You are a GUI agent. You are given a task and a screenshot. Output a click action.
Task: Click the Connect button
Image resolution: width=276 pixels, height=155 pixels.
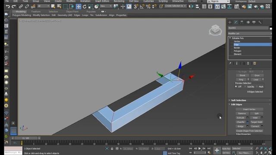(x=255, y=126)
